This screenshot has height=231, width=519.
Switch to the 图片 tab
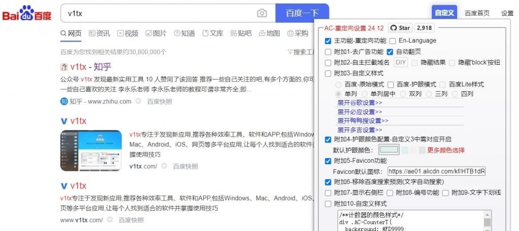pyautogui.click(x=156, y=33)
